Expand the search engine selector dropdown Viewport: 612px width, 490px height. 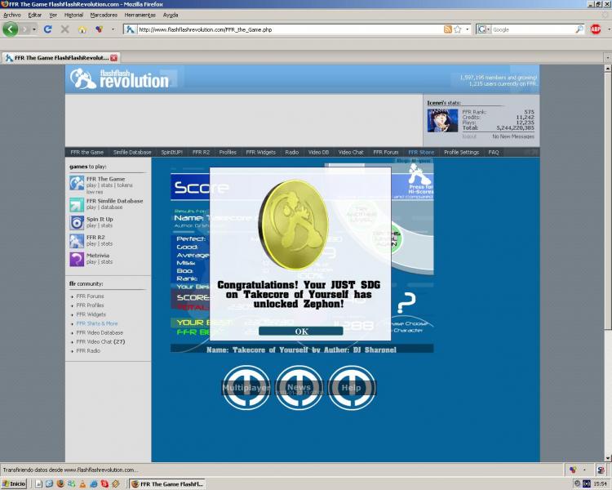pos(487,29)
